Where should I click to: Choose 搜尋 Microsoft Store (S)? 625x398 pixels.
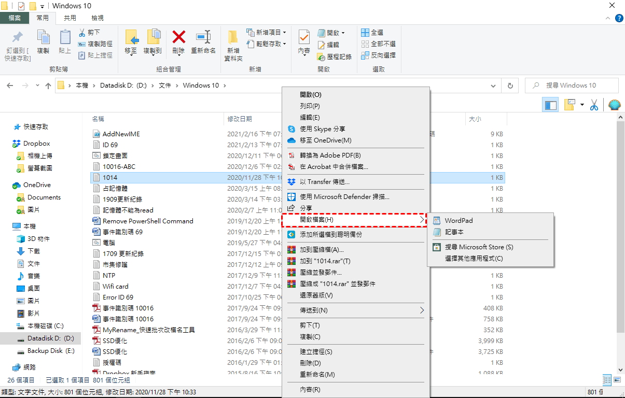491,247
